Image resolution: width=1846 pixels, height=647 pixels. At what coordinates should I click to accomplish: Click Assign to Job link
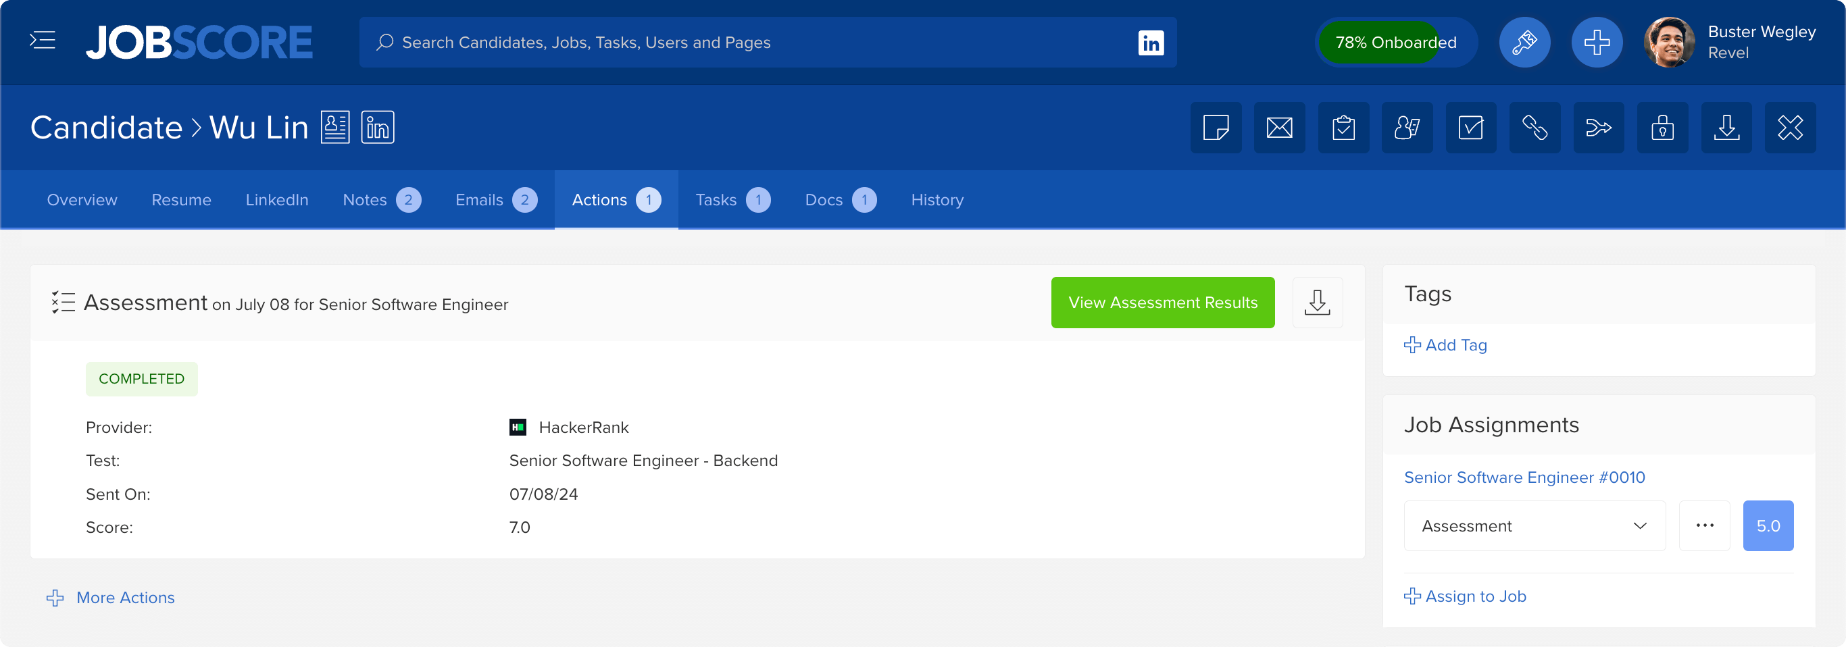1465,596
